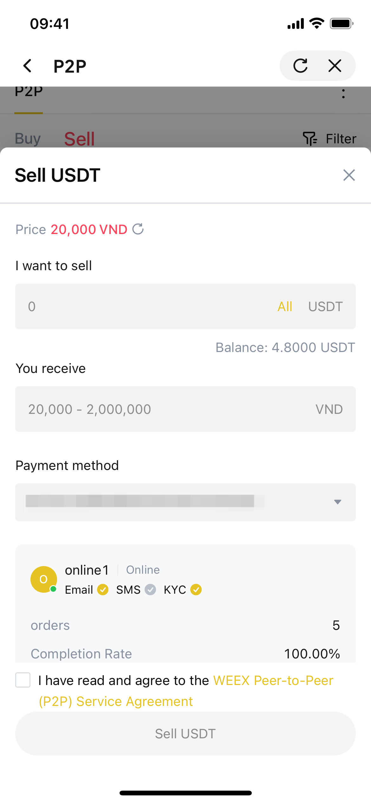371x803 pixels.
Task: Tap the X icon in the header pill
Action: 335,66
